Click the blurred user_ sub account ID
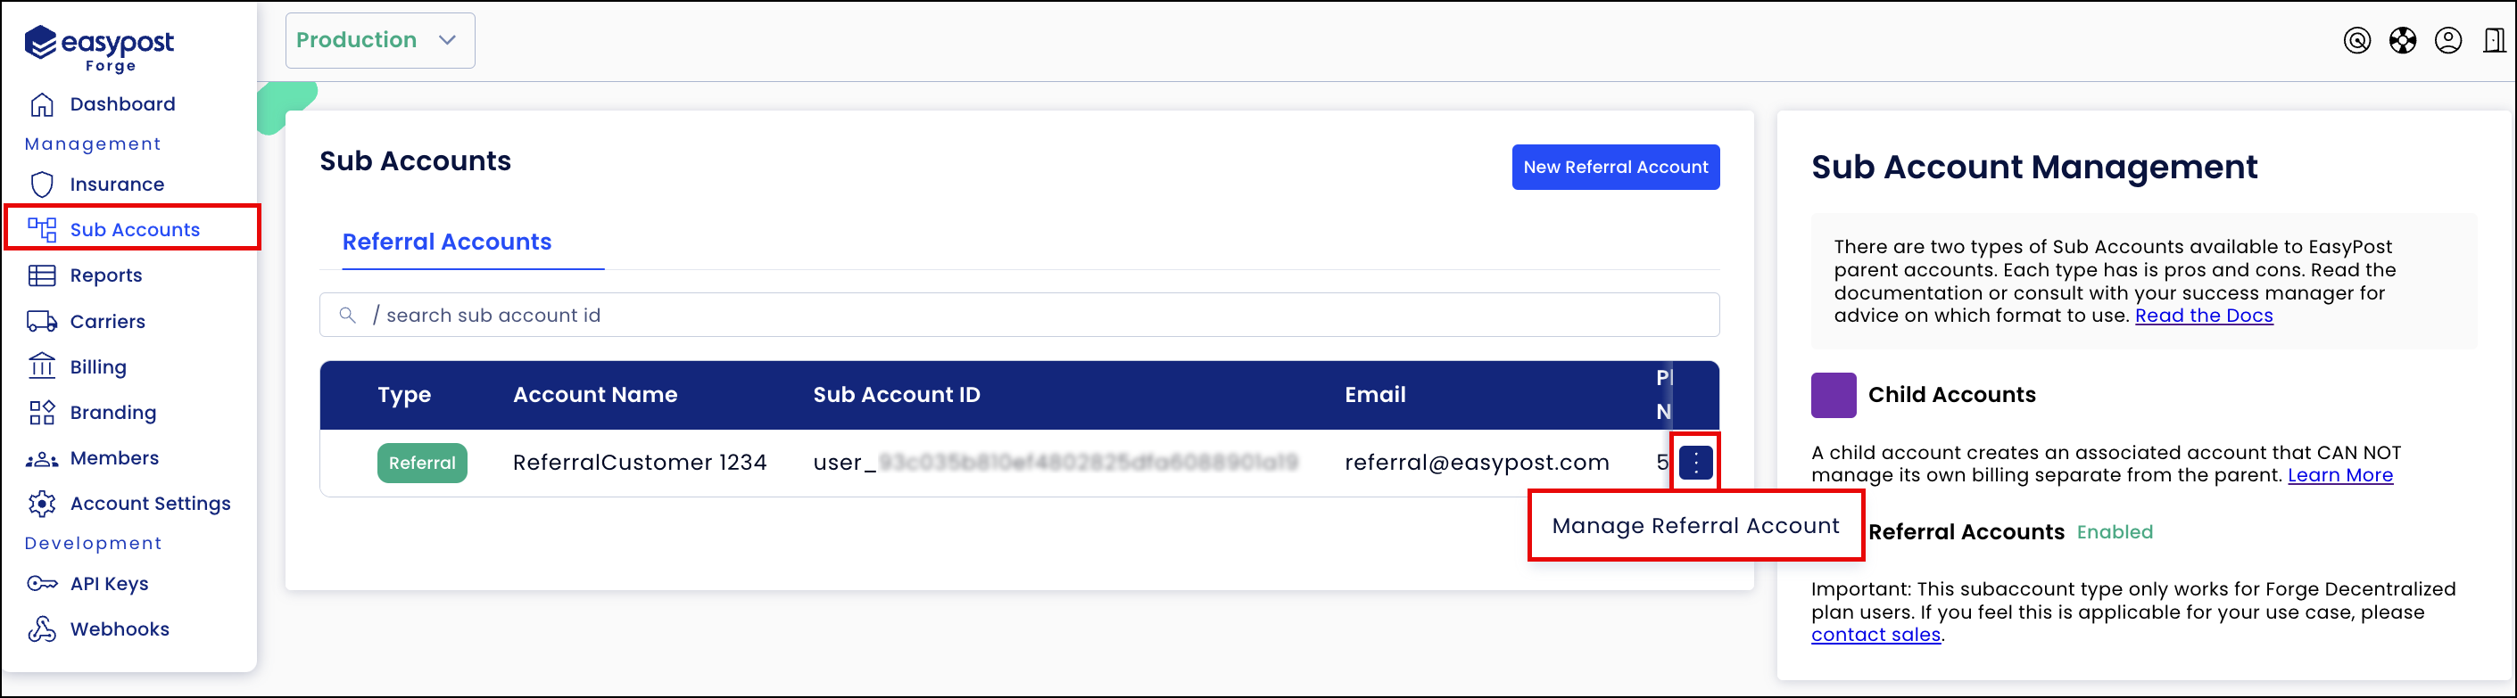 1056,463
